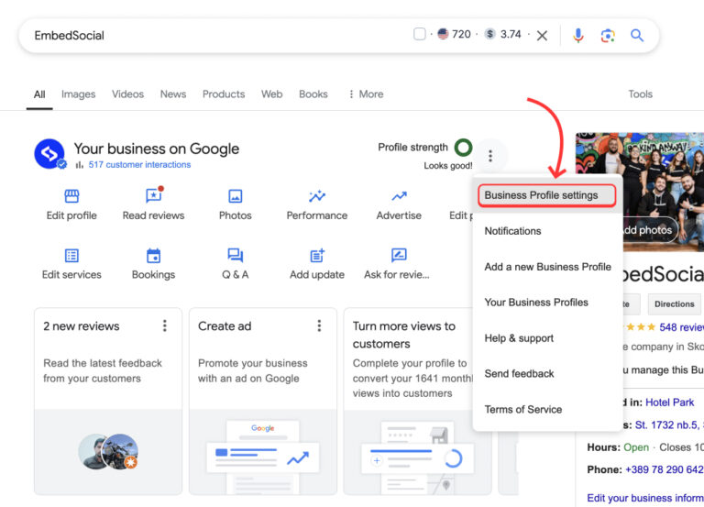Click the +389 78 290 phone number link

(x=665, y=469)
